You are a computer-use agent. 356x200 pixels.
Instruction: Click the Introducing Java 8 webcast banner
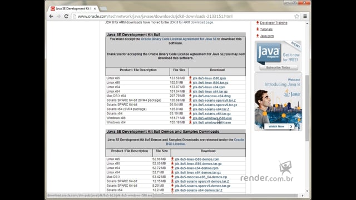[278, 102]
